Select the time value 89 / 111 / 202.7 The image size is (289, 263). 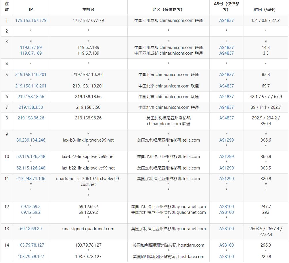[266, 107]
